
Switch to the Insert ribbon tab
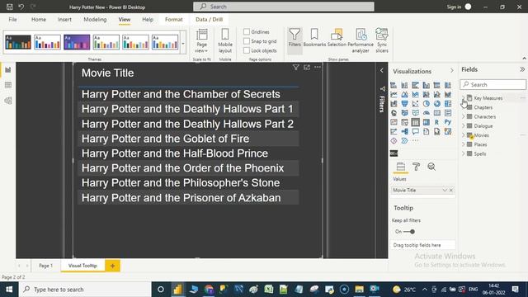pyautogui.click(x=64, y=20)
